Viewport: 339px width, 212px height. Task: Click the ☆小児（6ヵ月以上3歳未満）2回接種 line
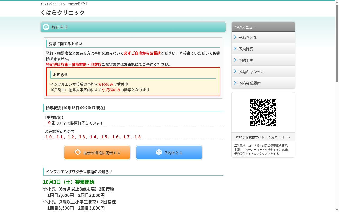pos(79,189)
